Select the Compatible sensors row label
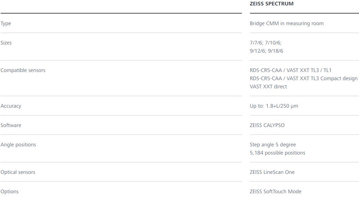 pos(23,70)
